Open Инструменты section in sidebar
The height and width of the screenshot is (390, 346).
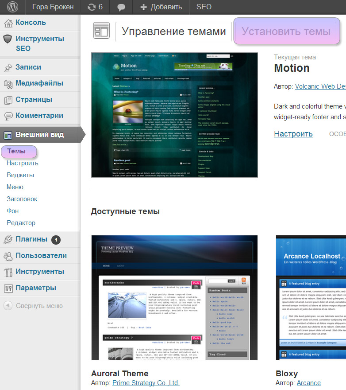point(40,271)
